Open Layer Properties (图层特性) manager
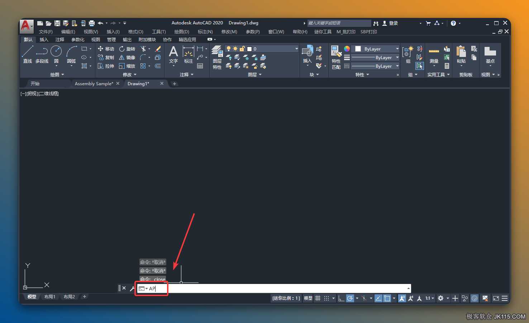529x323 pixels. pyautogui.click(x=217, y=57)
